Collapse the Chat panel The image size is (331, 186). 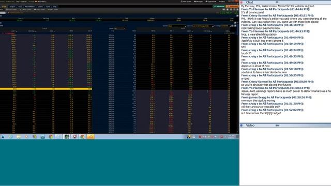242,2
